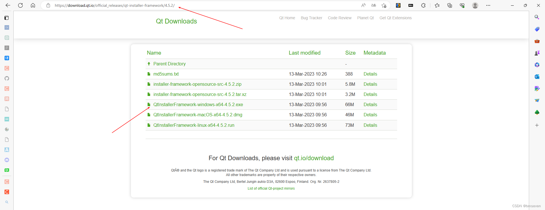Switch to the Discord-like tab

click(x=7, y=160)
